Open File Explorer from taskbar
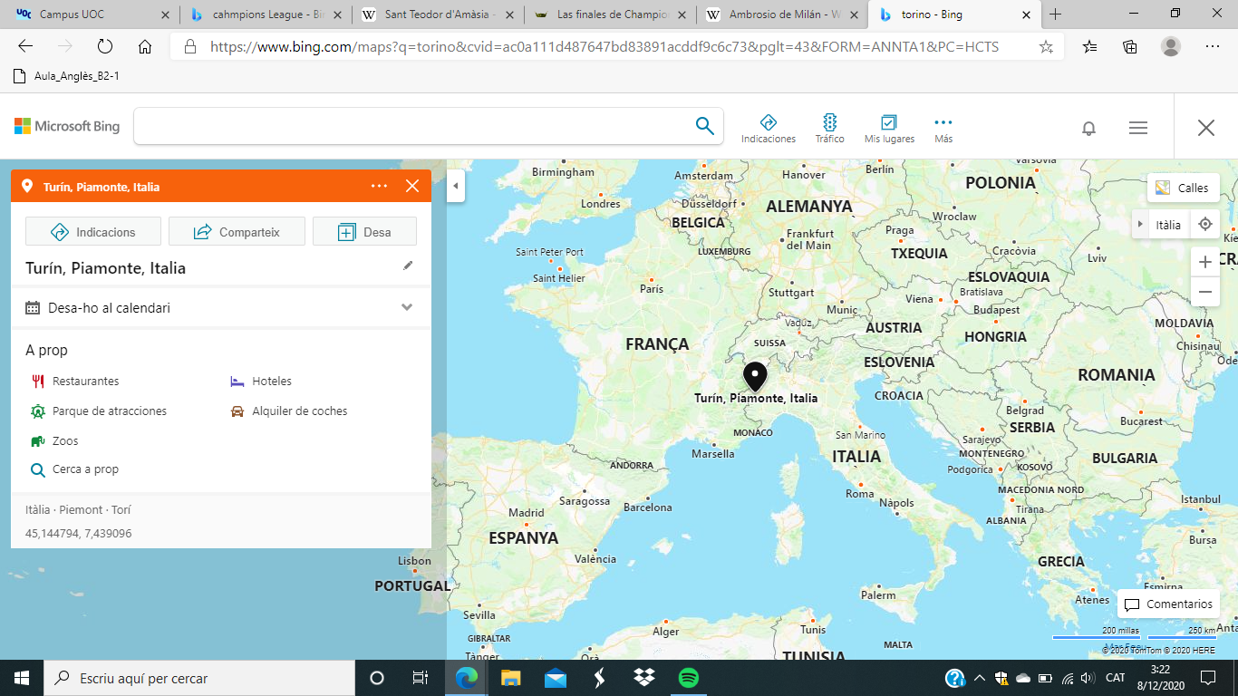The width and height of the screenshot is (1238, 696). 511,678
